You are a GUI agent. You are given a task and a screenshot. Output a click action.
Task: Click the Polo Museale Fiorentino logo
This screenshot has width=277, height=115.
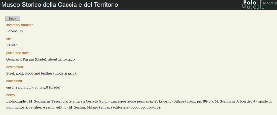259,4
